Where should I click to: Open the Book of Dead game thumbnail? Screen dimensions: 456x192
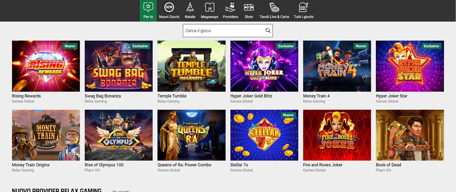tap(410, 135)
